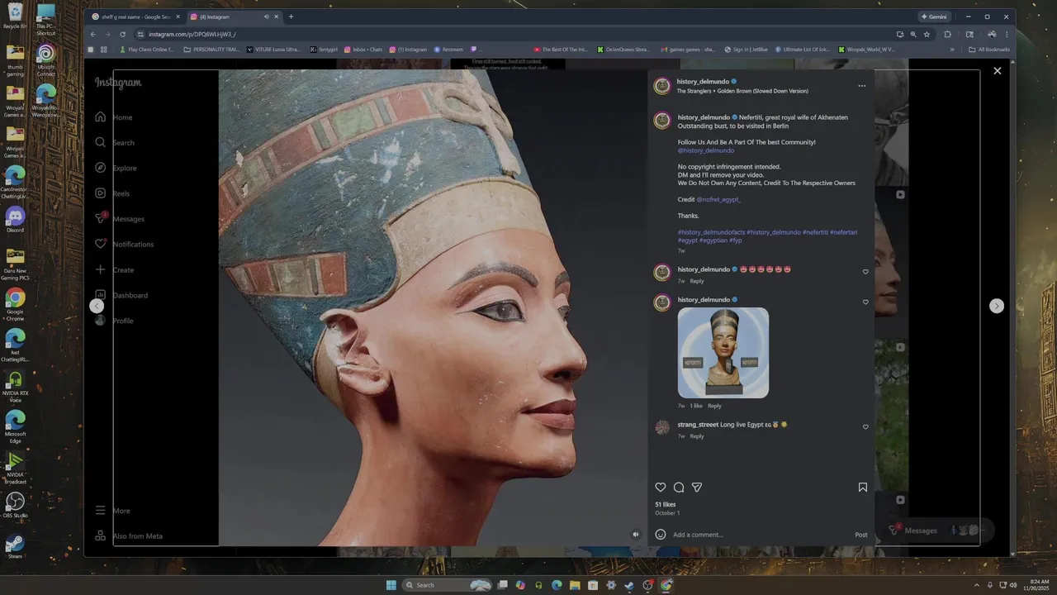The image size is (1057, 595).
Task: Open volume control in system tray
Action: [1013, 585]
